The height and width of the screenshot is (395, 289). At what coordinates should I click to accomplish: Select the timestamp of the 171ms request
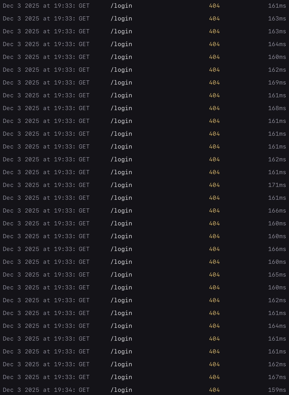pyautogui.click(x=46, y=185)
